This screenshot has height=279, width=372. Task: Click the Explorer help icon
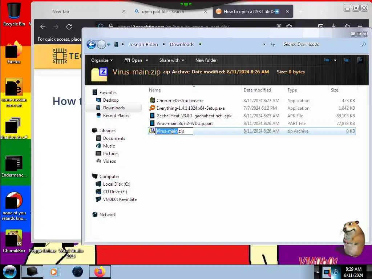point(360,60)
